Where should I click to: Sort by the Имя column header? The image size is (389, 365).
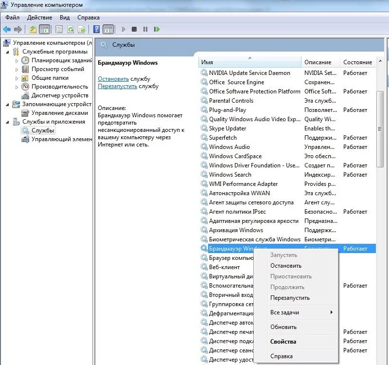click(250, 62)
